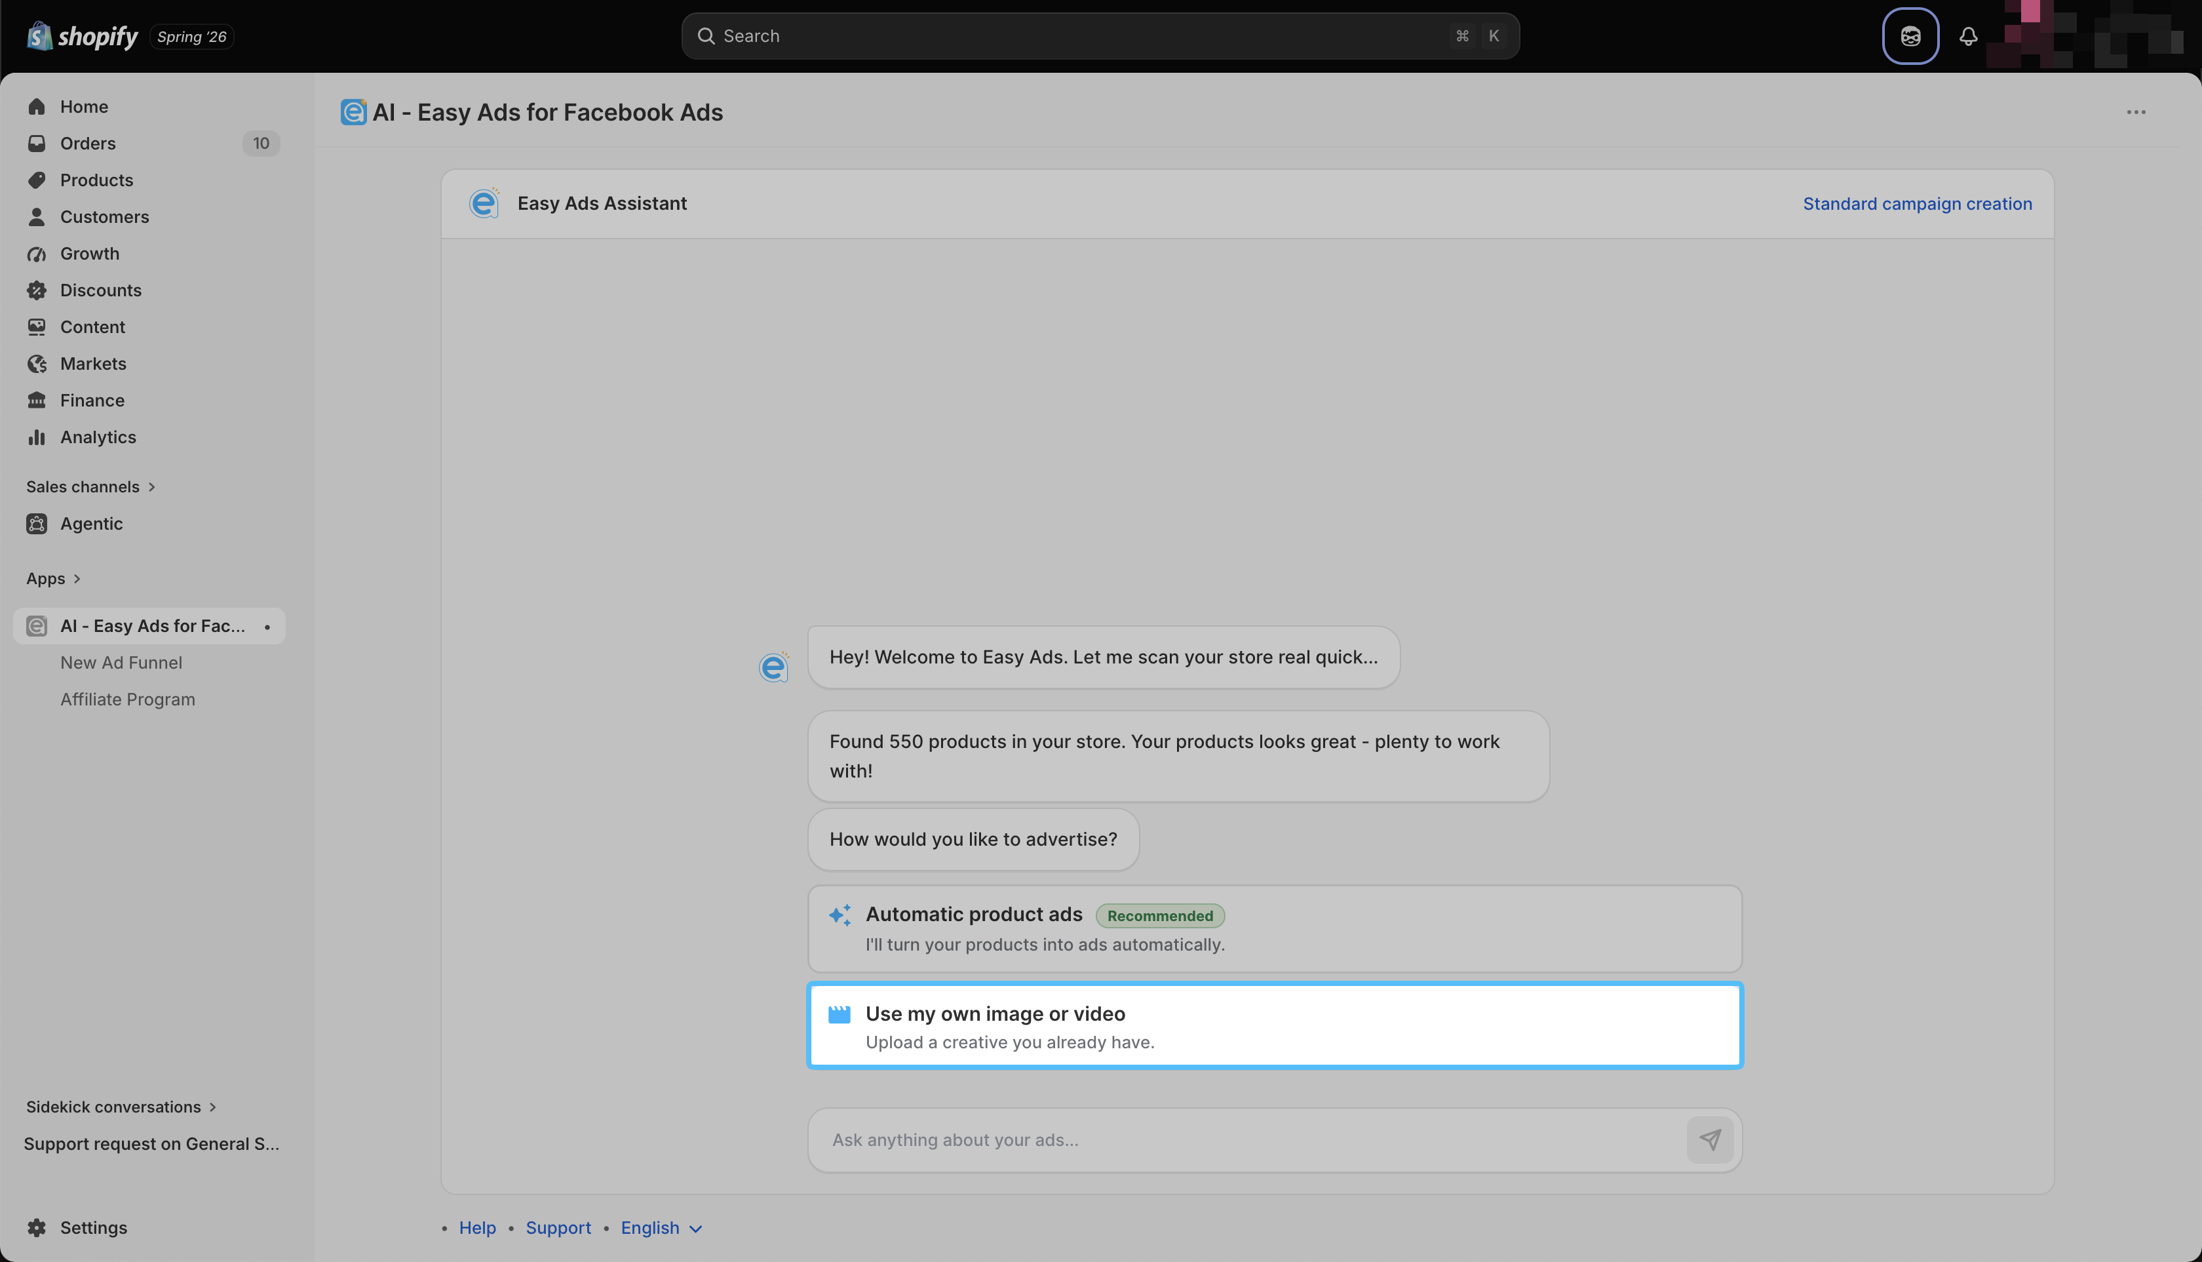Screen dimensions: 2202x1262
Task: Focus the top Search bar
Action: [1100, 35]
